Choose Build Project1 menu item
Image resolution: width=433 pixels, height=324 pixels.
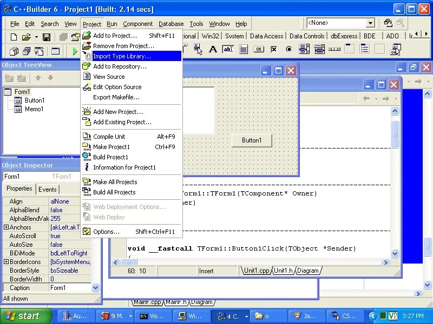click(x=132, y=157)
